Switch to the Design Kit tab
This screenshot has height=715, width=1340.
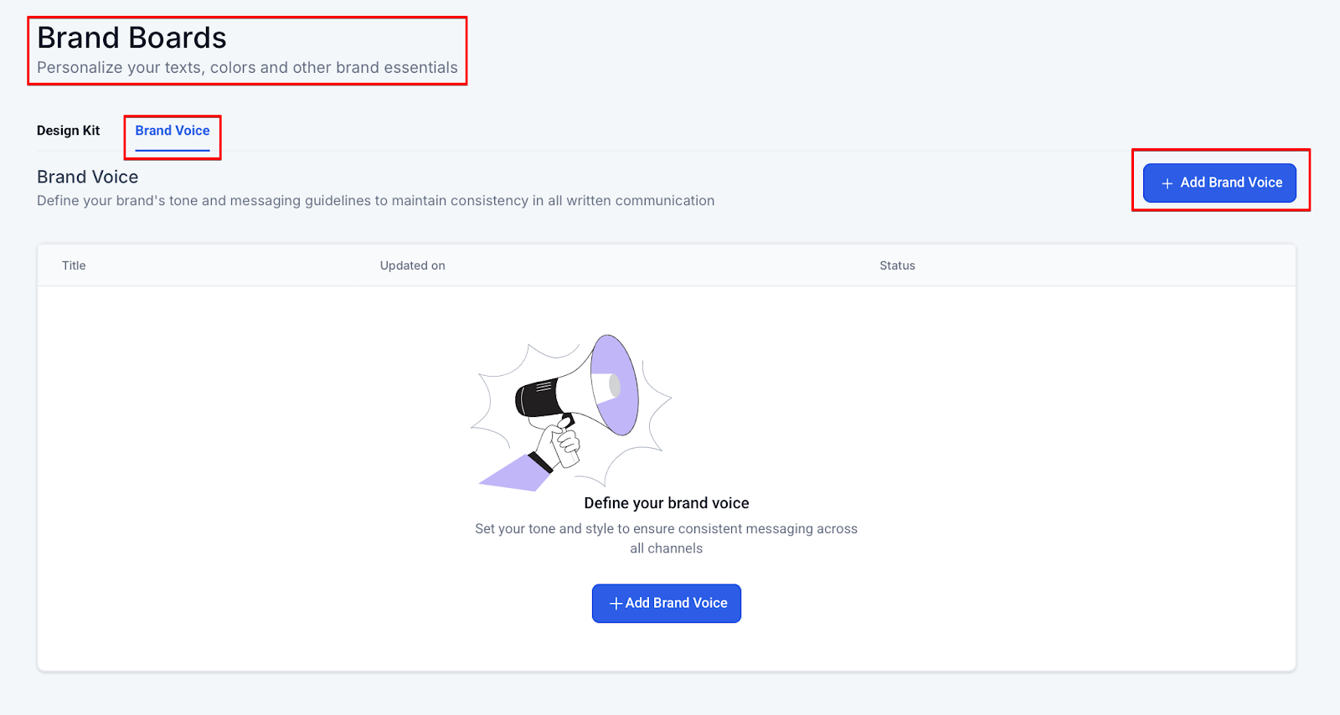click(68, 131)
